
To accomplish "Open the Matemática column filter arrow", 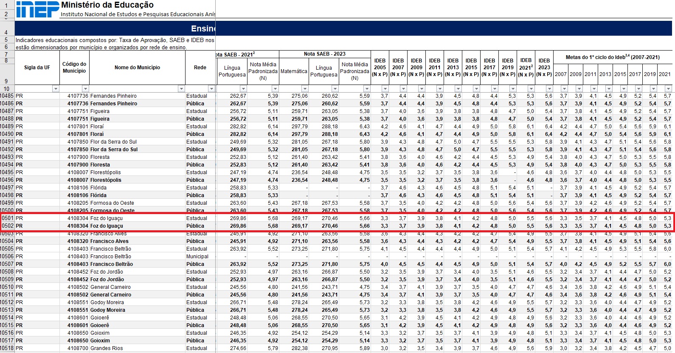I will click(x=304, y=89).
